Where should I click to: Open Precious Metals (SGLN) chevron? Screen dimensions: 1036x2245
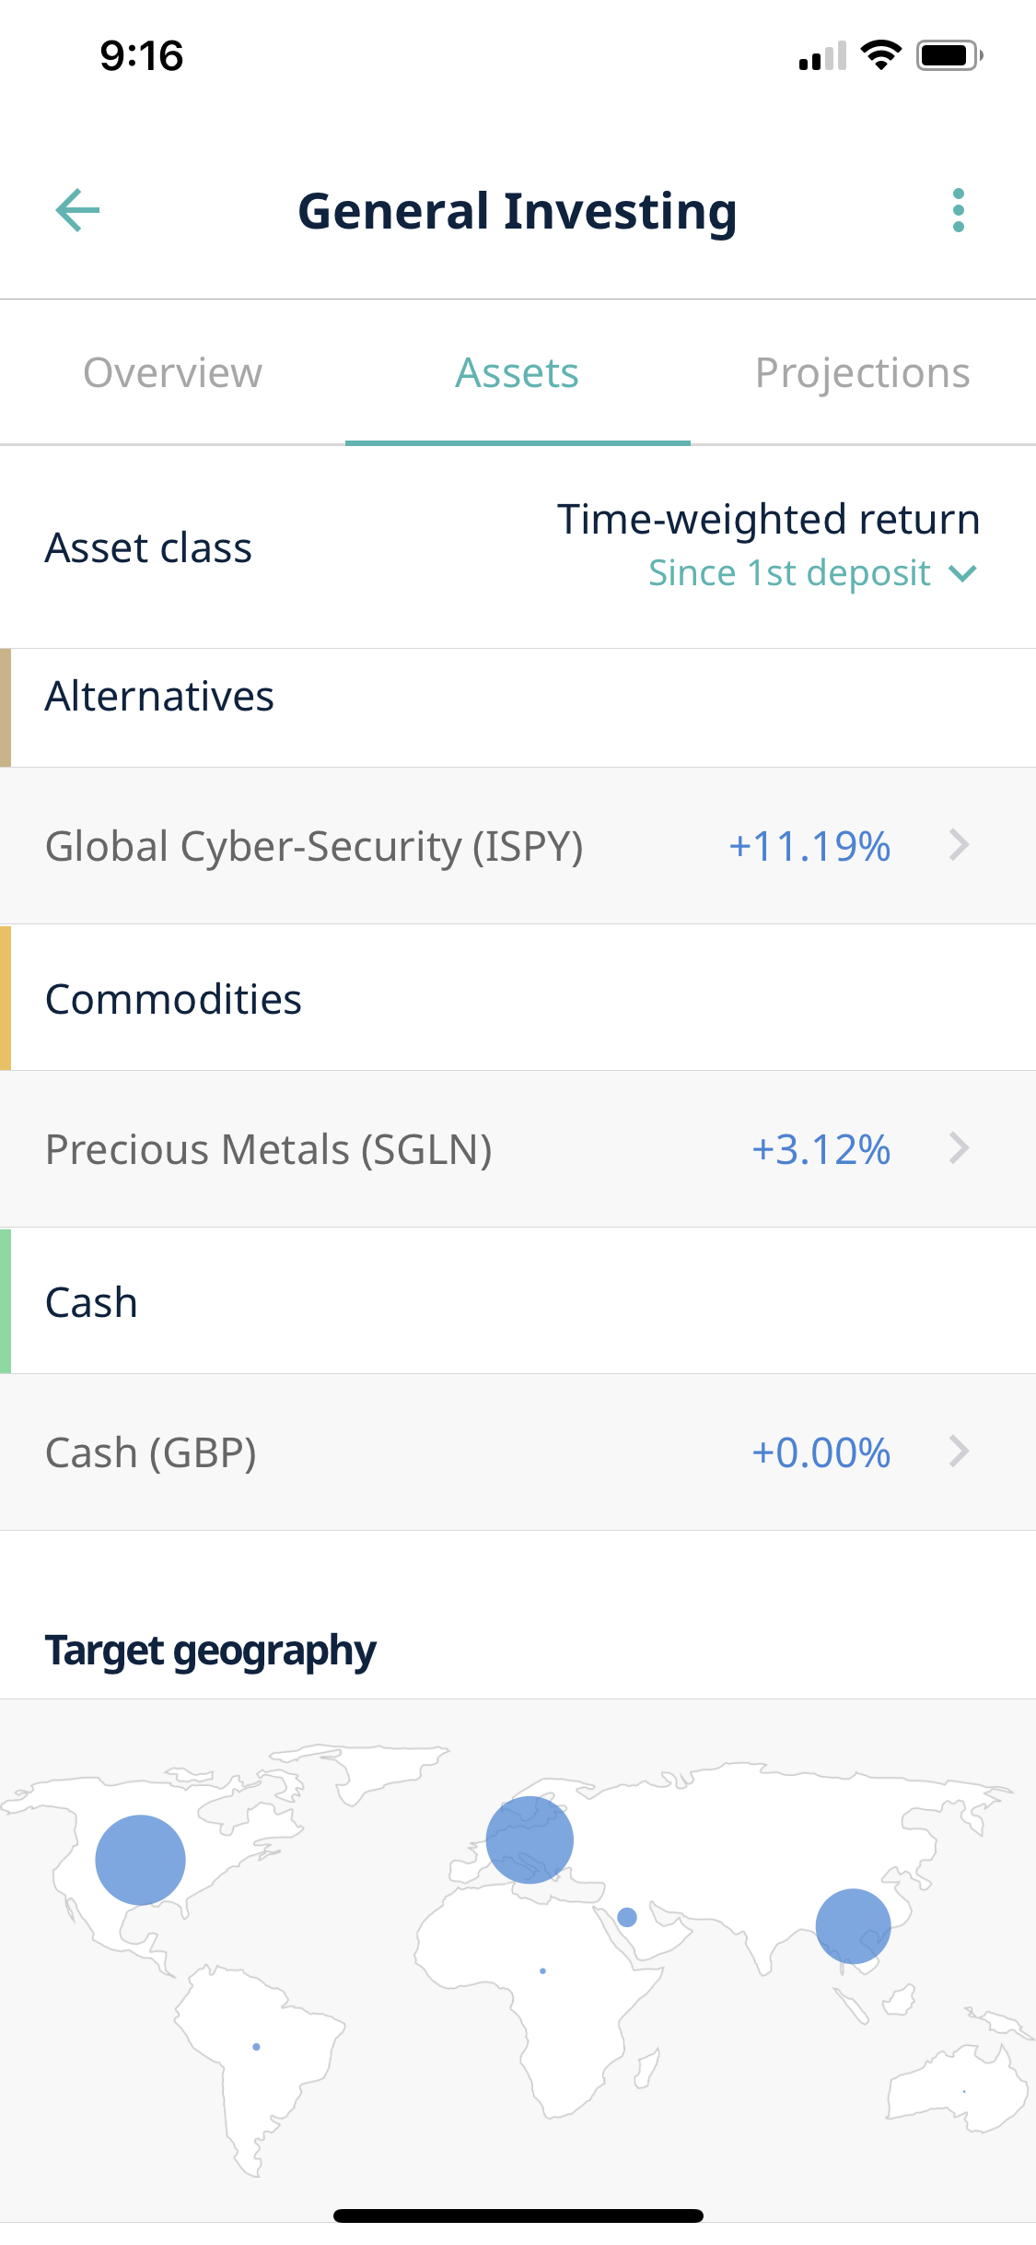tap(959, 1148)
